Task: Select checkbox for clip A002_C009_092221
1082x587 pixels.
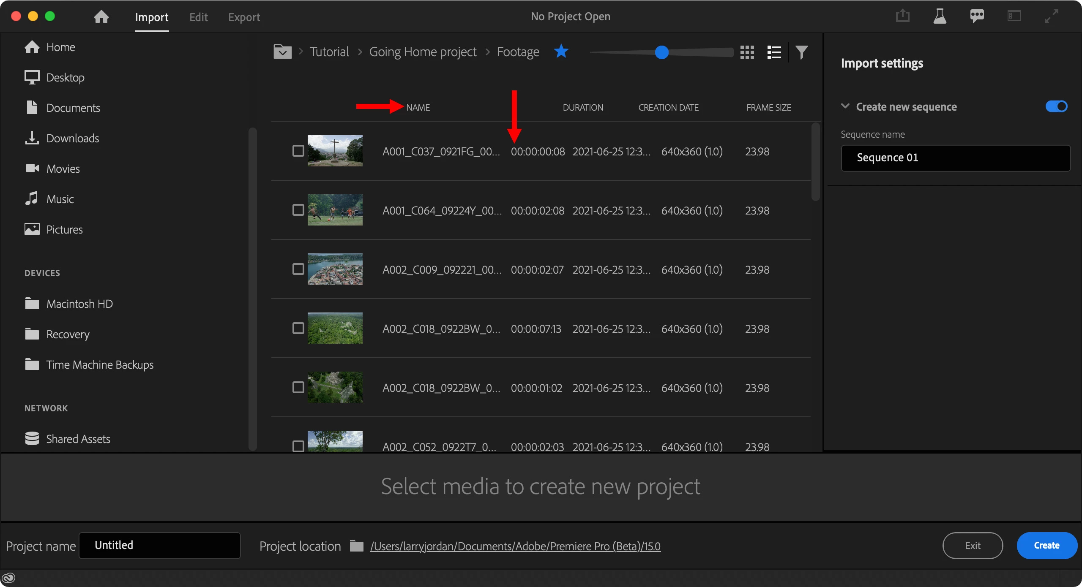Action: pyautogui.click(x=298, y=269)
